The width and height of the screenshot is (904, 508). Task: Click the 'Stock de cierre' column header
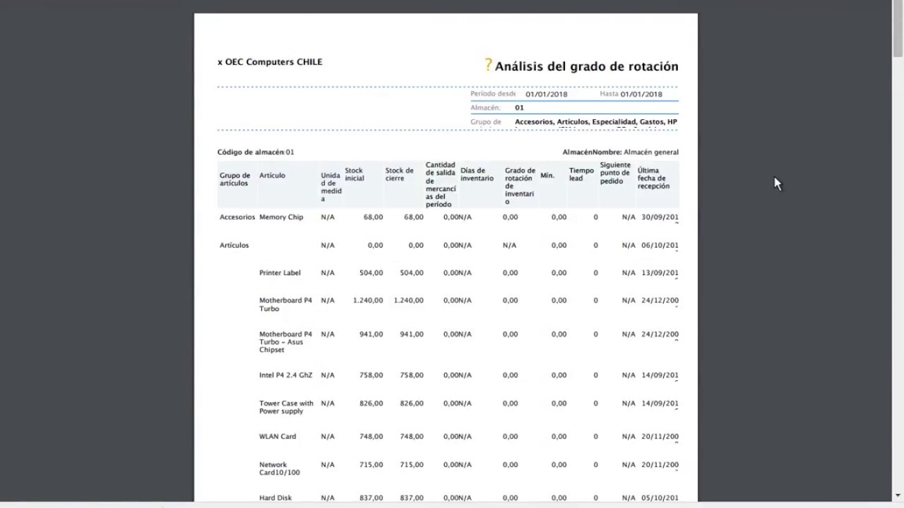(400, 174)
